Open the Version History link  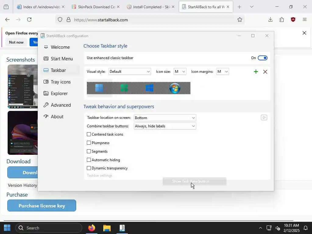(23, 185)
